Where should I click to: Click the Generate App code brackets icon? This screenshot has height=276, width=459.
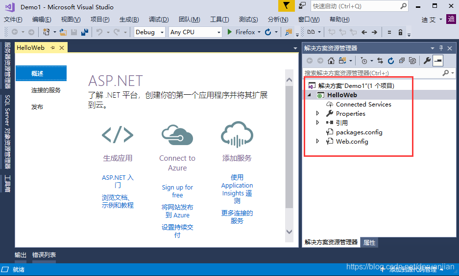click(x=118, y=135)
